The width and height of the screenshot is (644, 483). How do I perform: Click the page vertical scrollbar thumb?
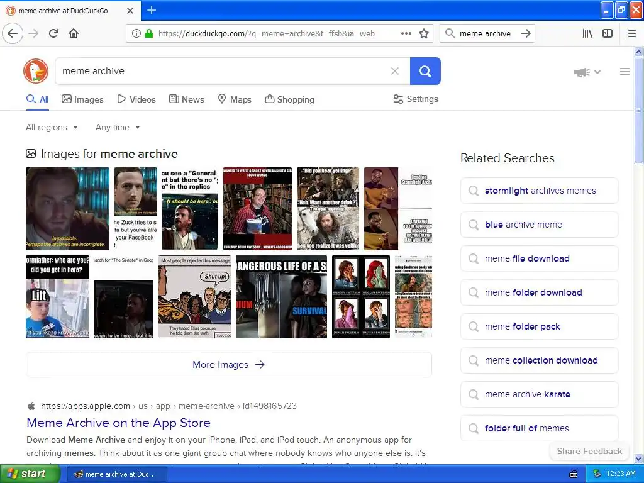coord(638,110)
